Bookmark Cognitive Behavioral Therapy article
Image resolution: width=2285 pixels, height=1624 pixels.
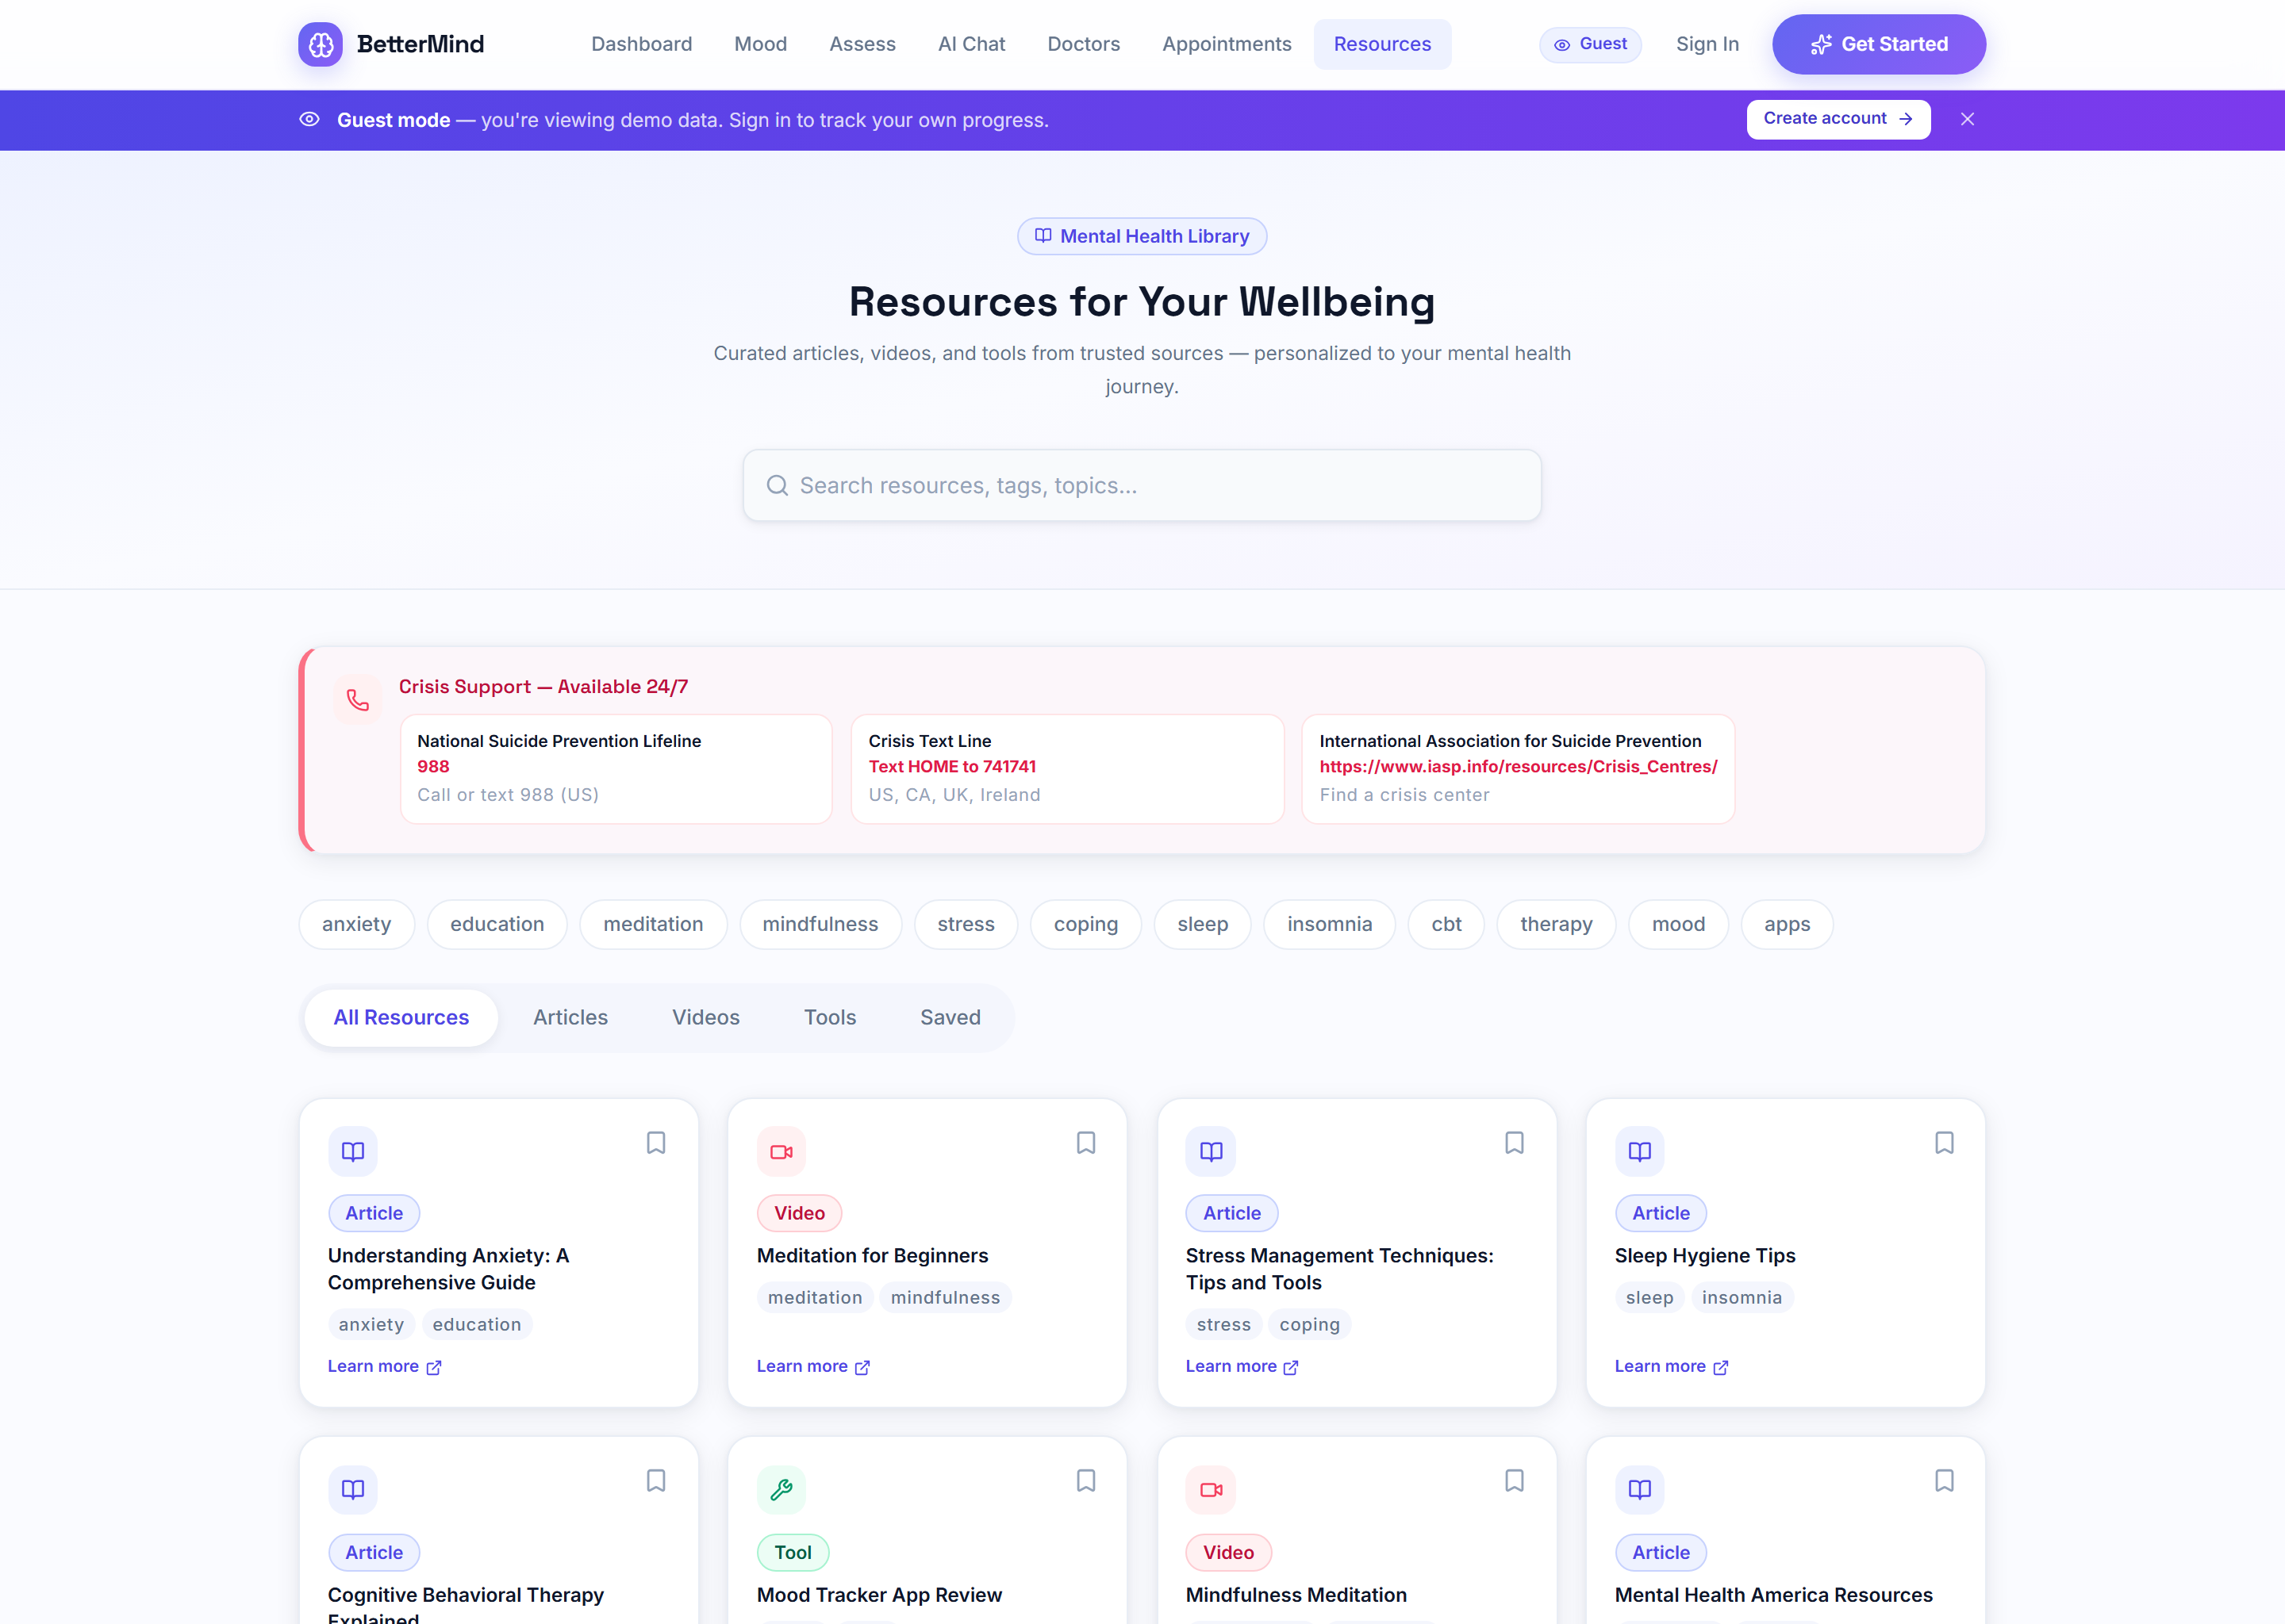click(655, 1481)
